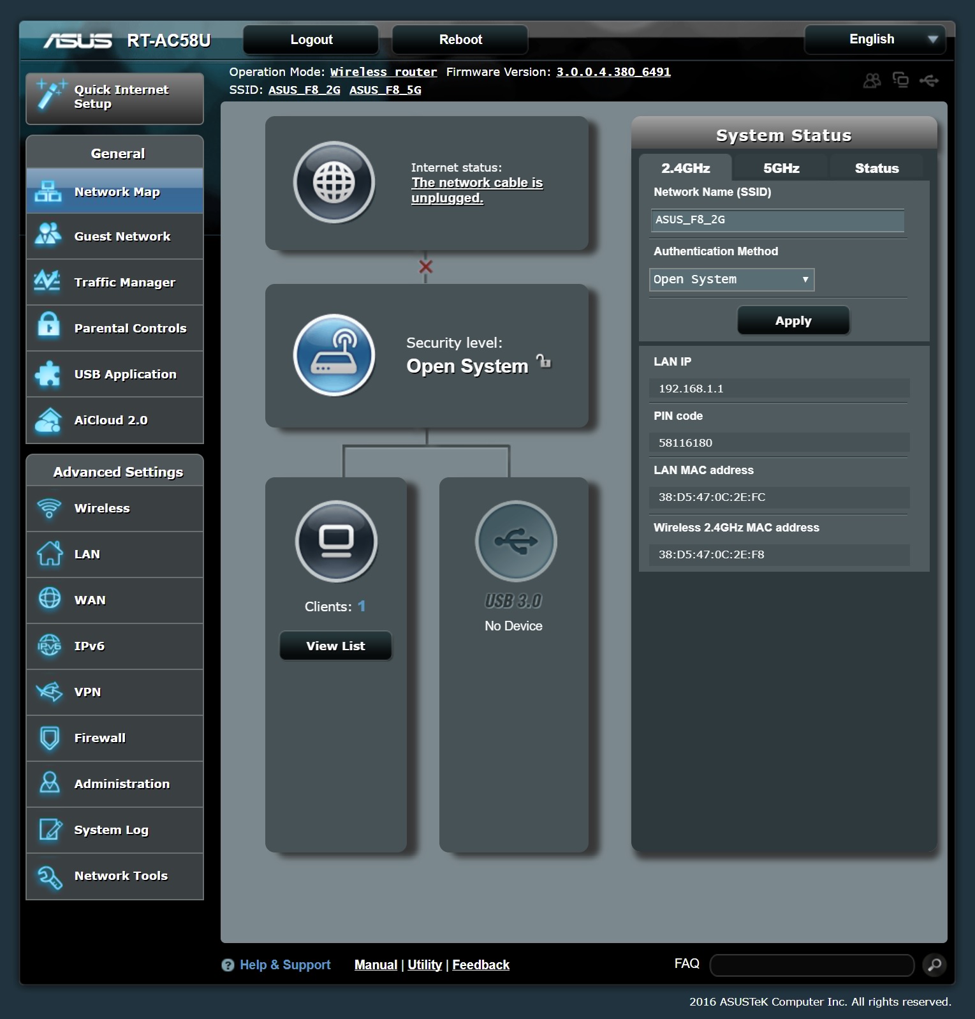The width and height of the screenshot is (975, 1019).
Task: Click the Guest Network people icon
Action: [48, 235]
